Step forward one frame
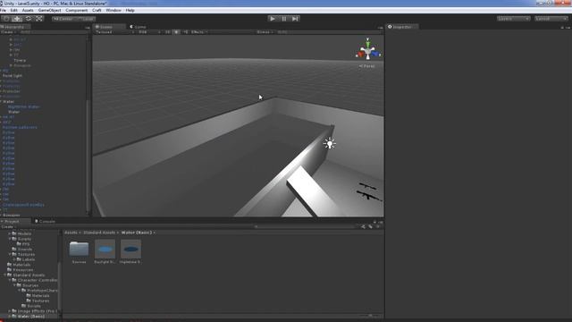 click(295, 19)
